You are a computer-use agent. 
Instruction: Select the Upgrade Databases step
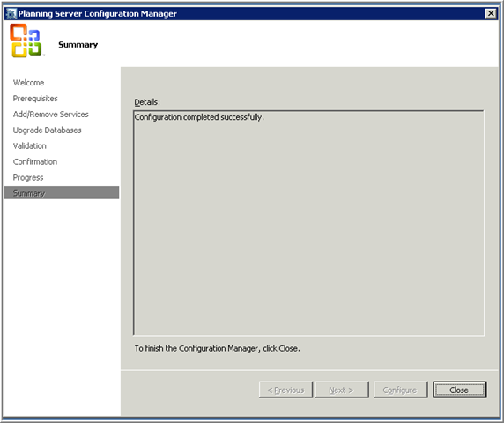[x=48, y=130]
